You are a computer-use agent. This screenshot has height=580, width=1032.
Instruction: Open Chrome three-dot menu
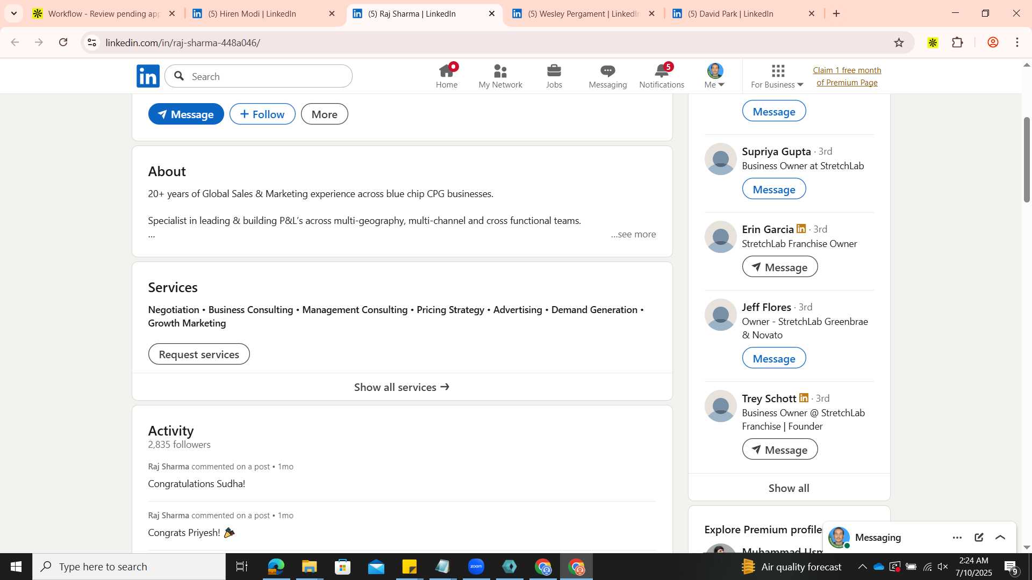(1017, 42)
